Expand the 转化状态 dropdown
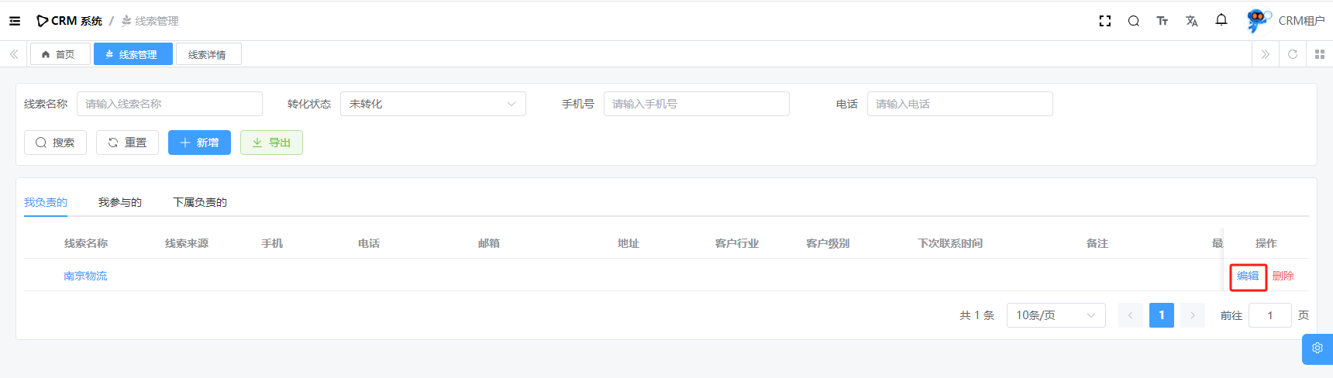 click(x=432, y=104)
